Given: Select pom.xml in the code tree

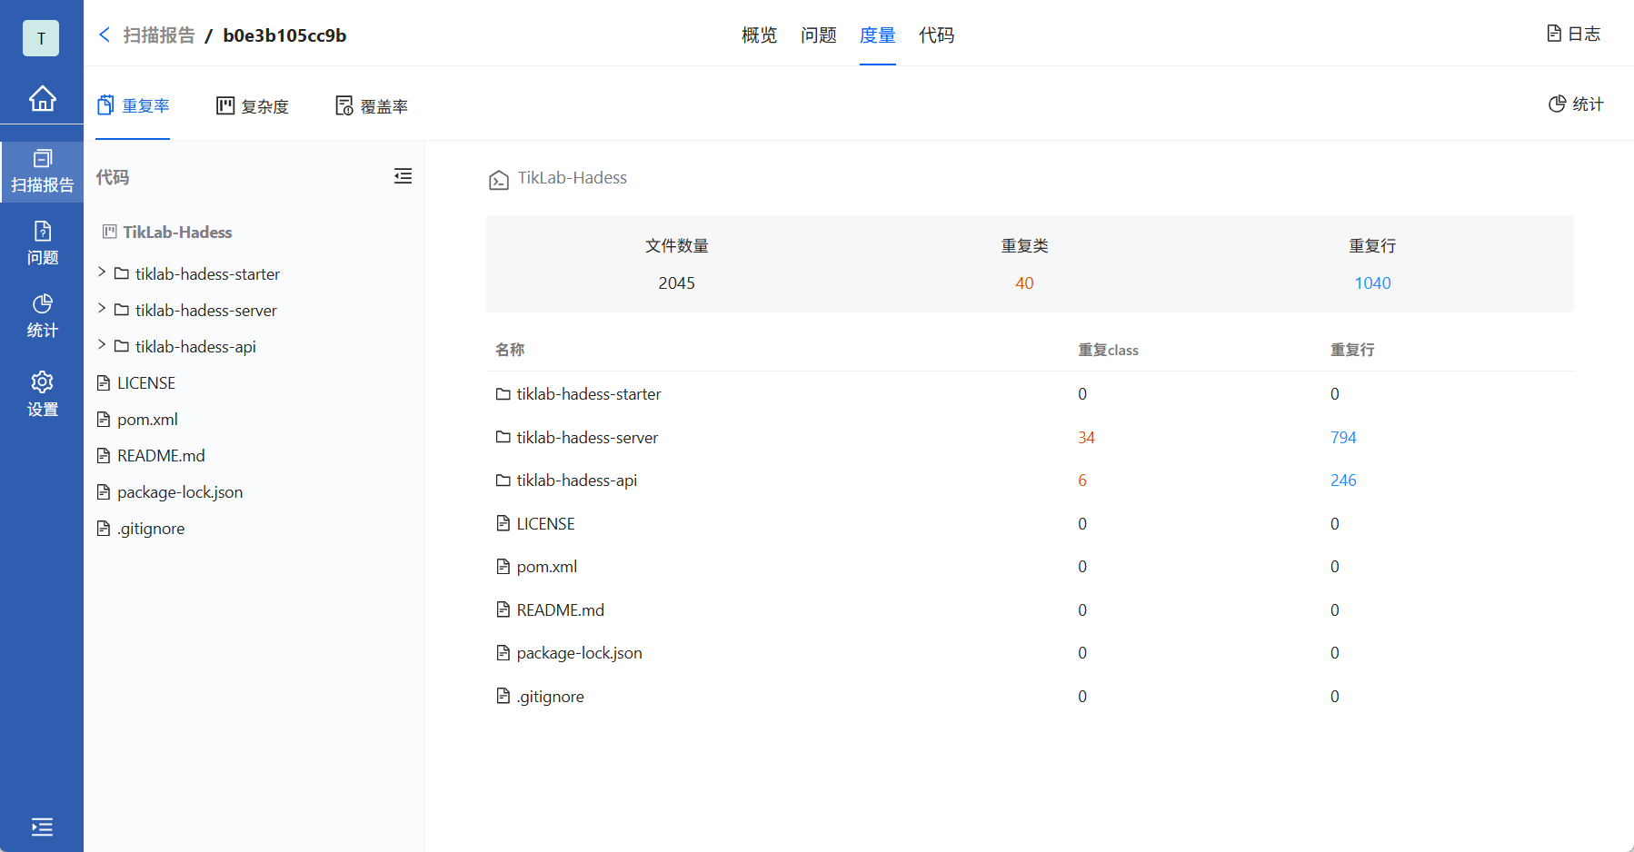Looking at the screenshot, I should click(x=137, y=420).
